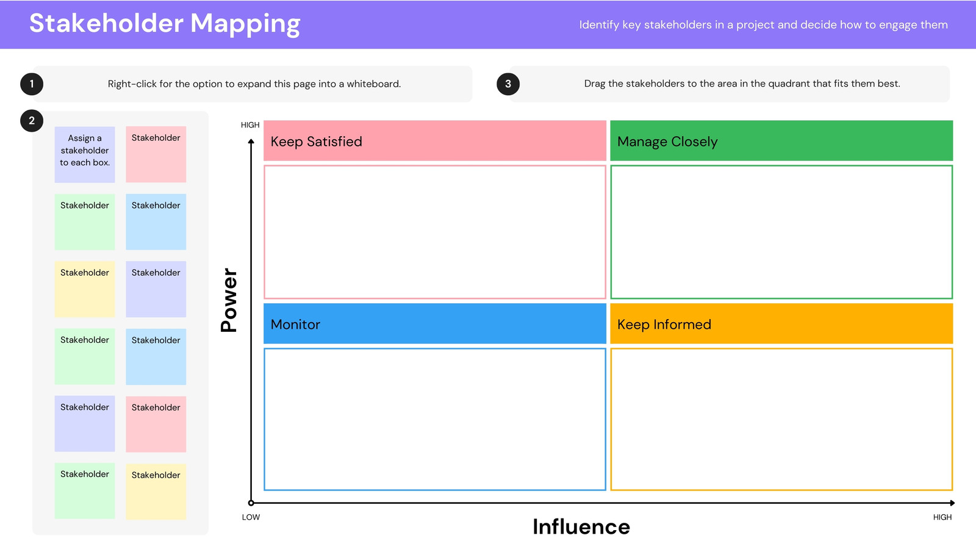Select the yellow Stakeholder note in bottom row
This screenshot has width=976, height=549.
point(156,492)
